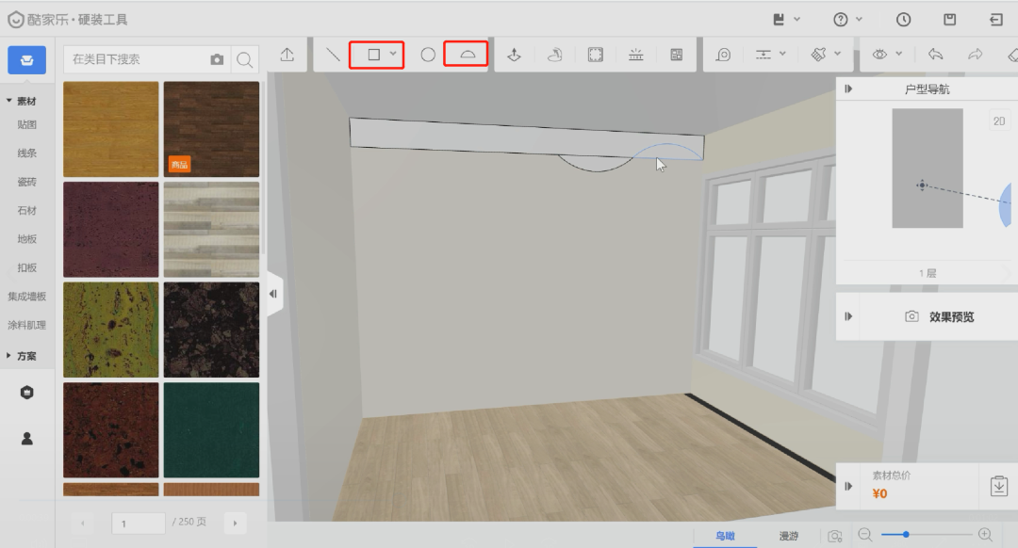This screenshot has height=548, width=1018.
Task: Open the help dropdown arrow
Action: (860, 20)
